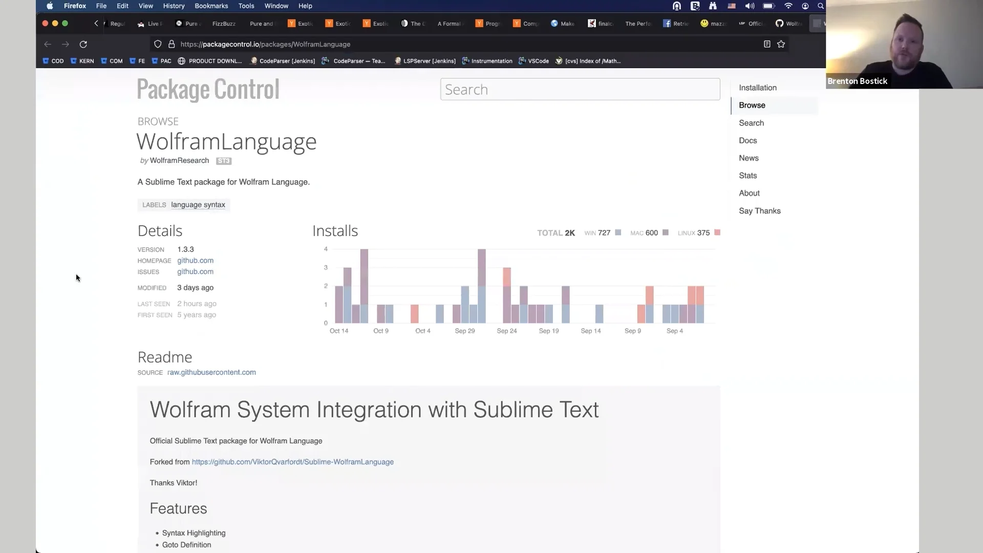The image size is (983, 553).
Task: Click the browser reload page icon
Action: tap(83, 45)
